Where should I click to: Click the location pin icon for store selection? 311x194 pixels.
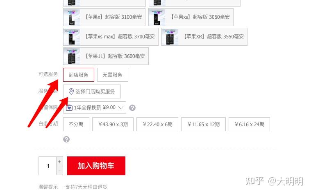(71, 91)
